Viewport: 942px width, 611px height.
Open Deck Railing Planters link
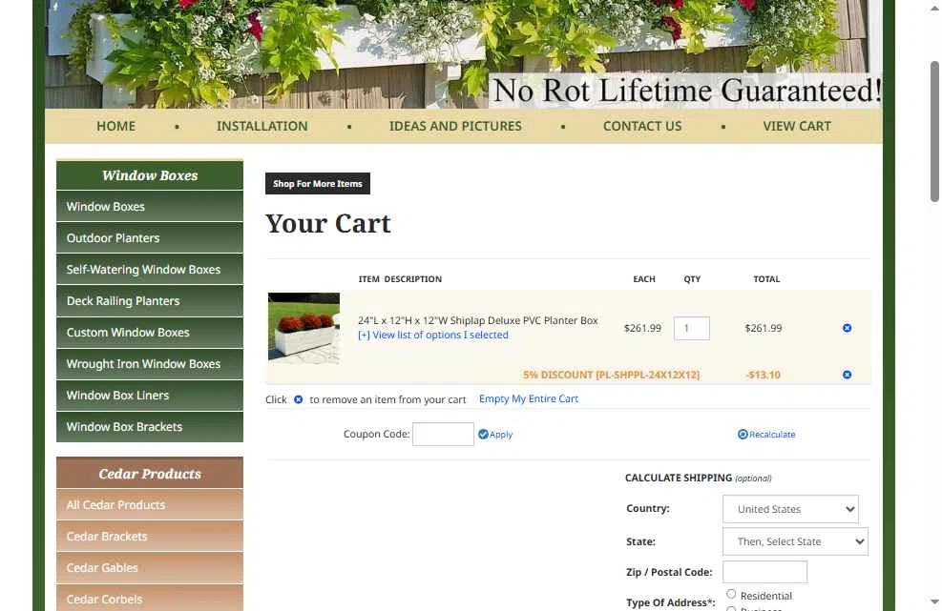(150, 300)
